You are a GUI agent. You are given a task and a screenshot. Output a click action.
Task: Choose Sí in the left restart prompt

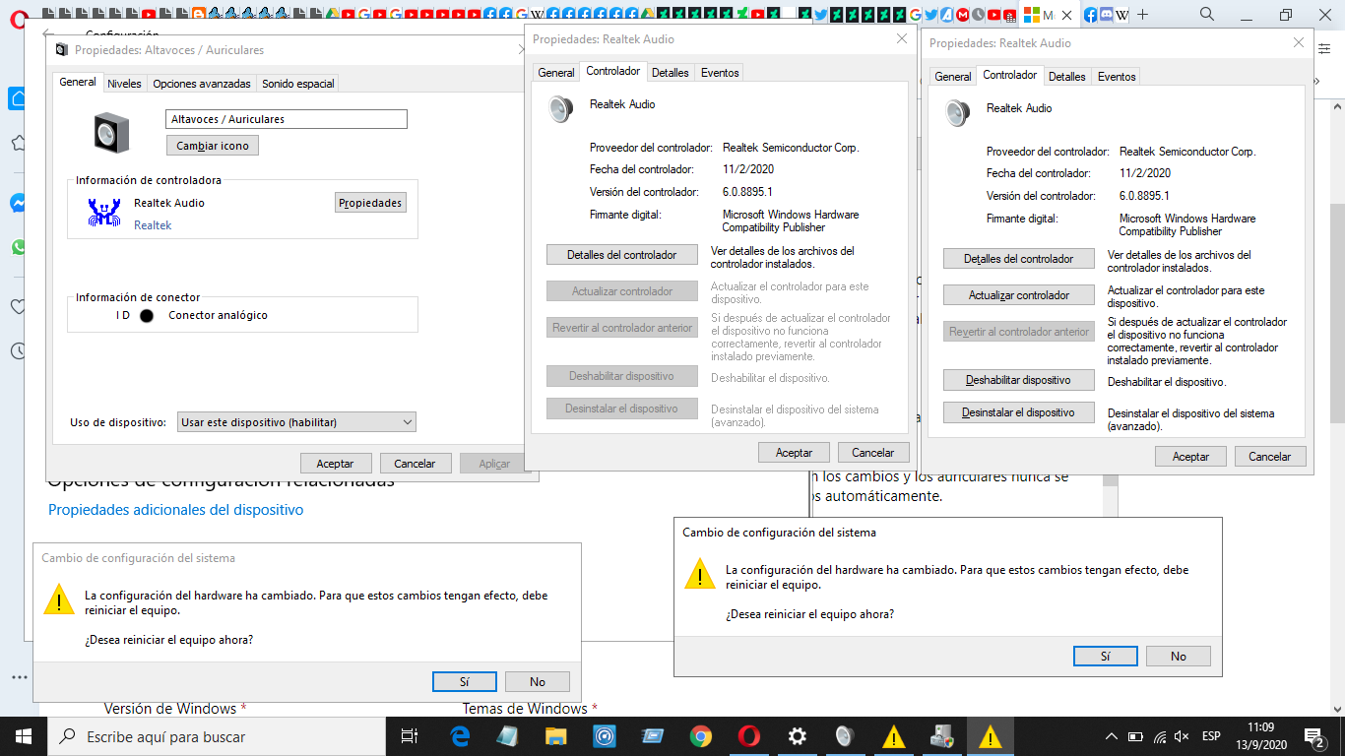(x=465, y=681)
